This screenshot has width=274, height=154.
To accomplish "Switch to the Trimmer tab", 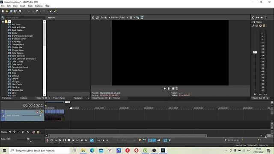I will 116,98.
